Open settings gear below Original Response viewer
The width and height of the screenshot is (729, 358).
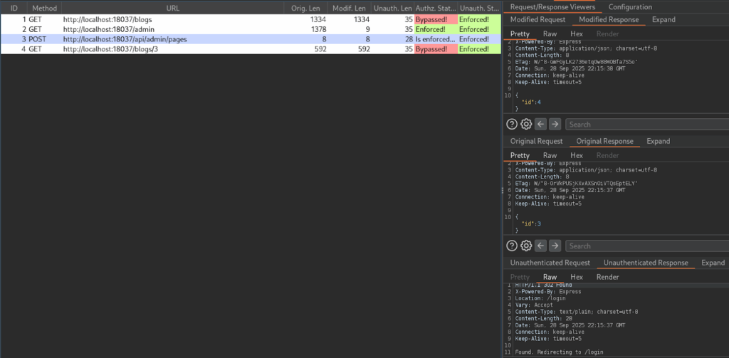click(526, 246)
